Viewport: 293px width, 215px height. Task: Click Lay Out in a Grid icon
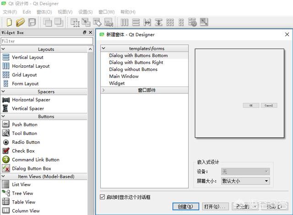click(170, 22)
